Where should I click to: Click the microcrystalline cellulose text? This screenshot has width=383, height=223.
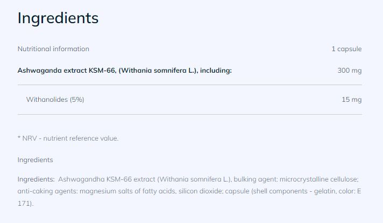click(x=314, y=179)
